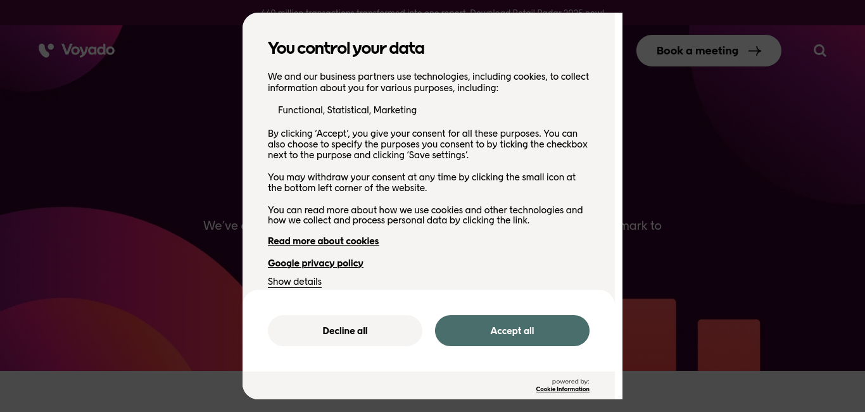
Task: Click the cookie dialog scrollbar track
Action: coord(619,206)
